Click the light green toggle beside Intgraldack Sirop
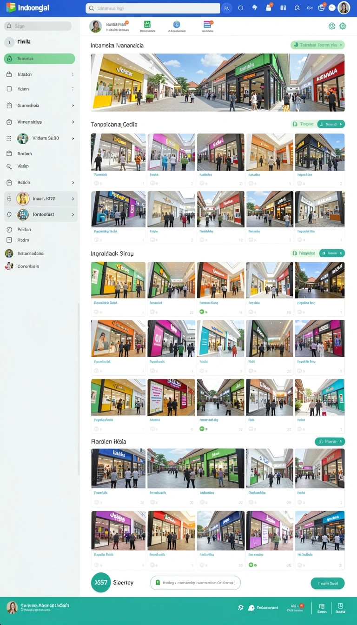This screenshot has width=357, height=625. point(304,253)
